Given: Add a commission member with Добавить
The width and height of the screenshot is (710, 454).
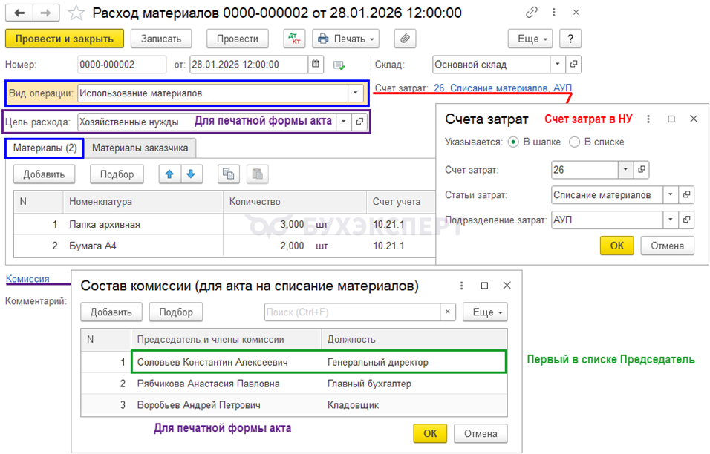Looking at the screenshot, I should coord(111,312).
